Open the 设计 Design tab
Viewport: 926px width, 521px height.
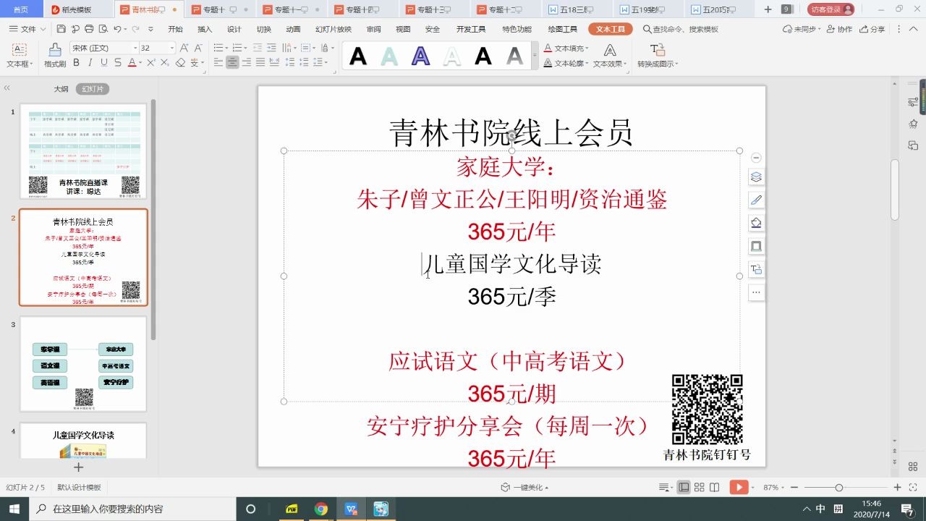(x=234, y=29)
